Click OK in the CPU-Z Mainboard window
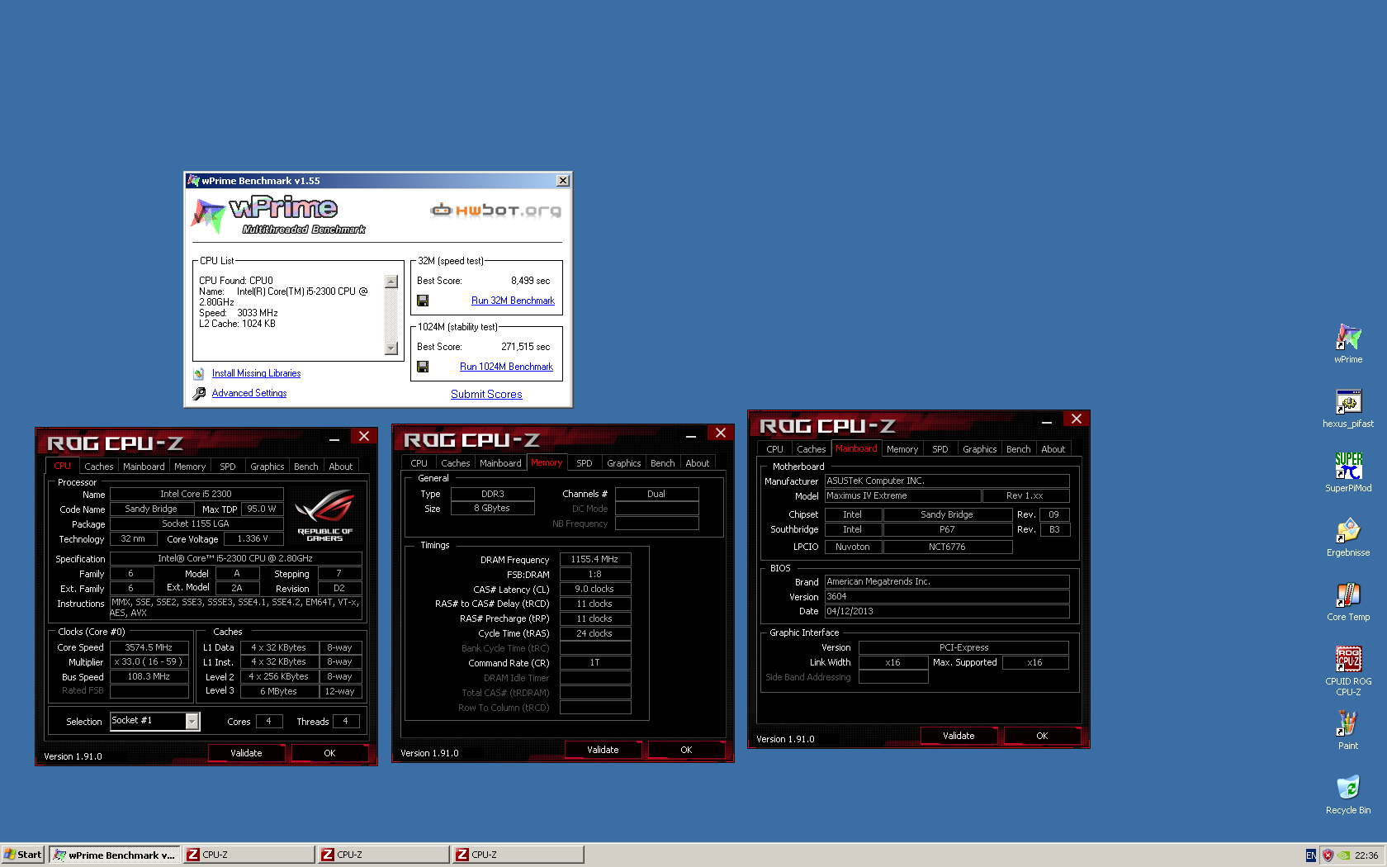The width and height of the screenshot is (1387, 867). tap(1042, 736)
